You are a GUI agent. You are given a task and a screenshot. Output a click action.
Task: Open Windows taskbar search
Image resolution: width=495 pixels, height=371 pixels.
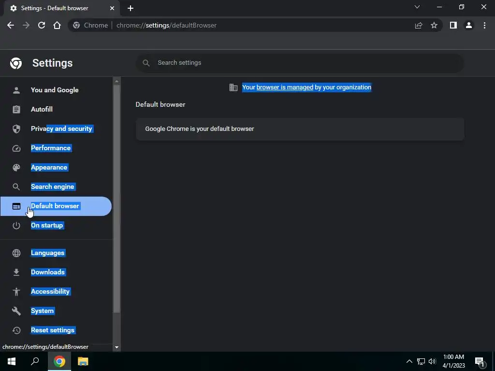click(x=35, y=361)
